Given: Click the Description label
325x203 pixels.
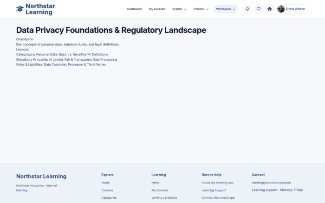Looking at the screenshot, I should 25,39.
